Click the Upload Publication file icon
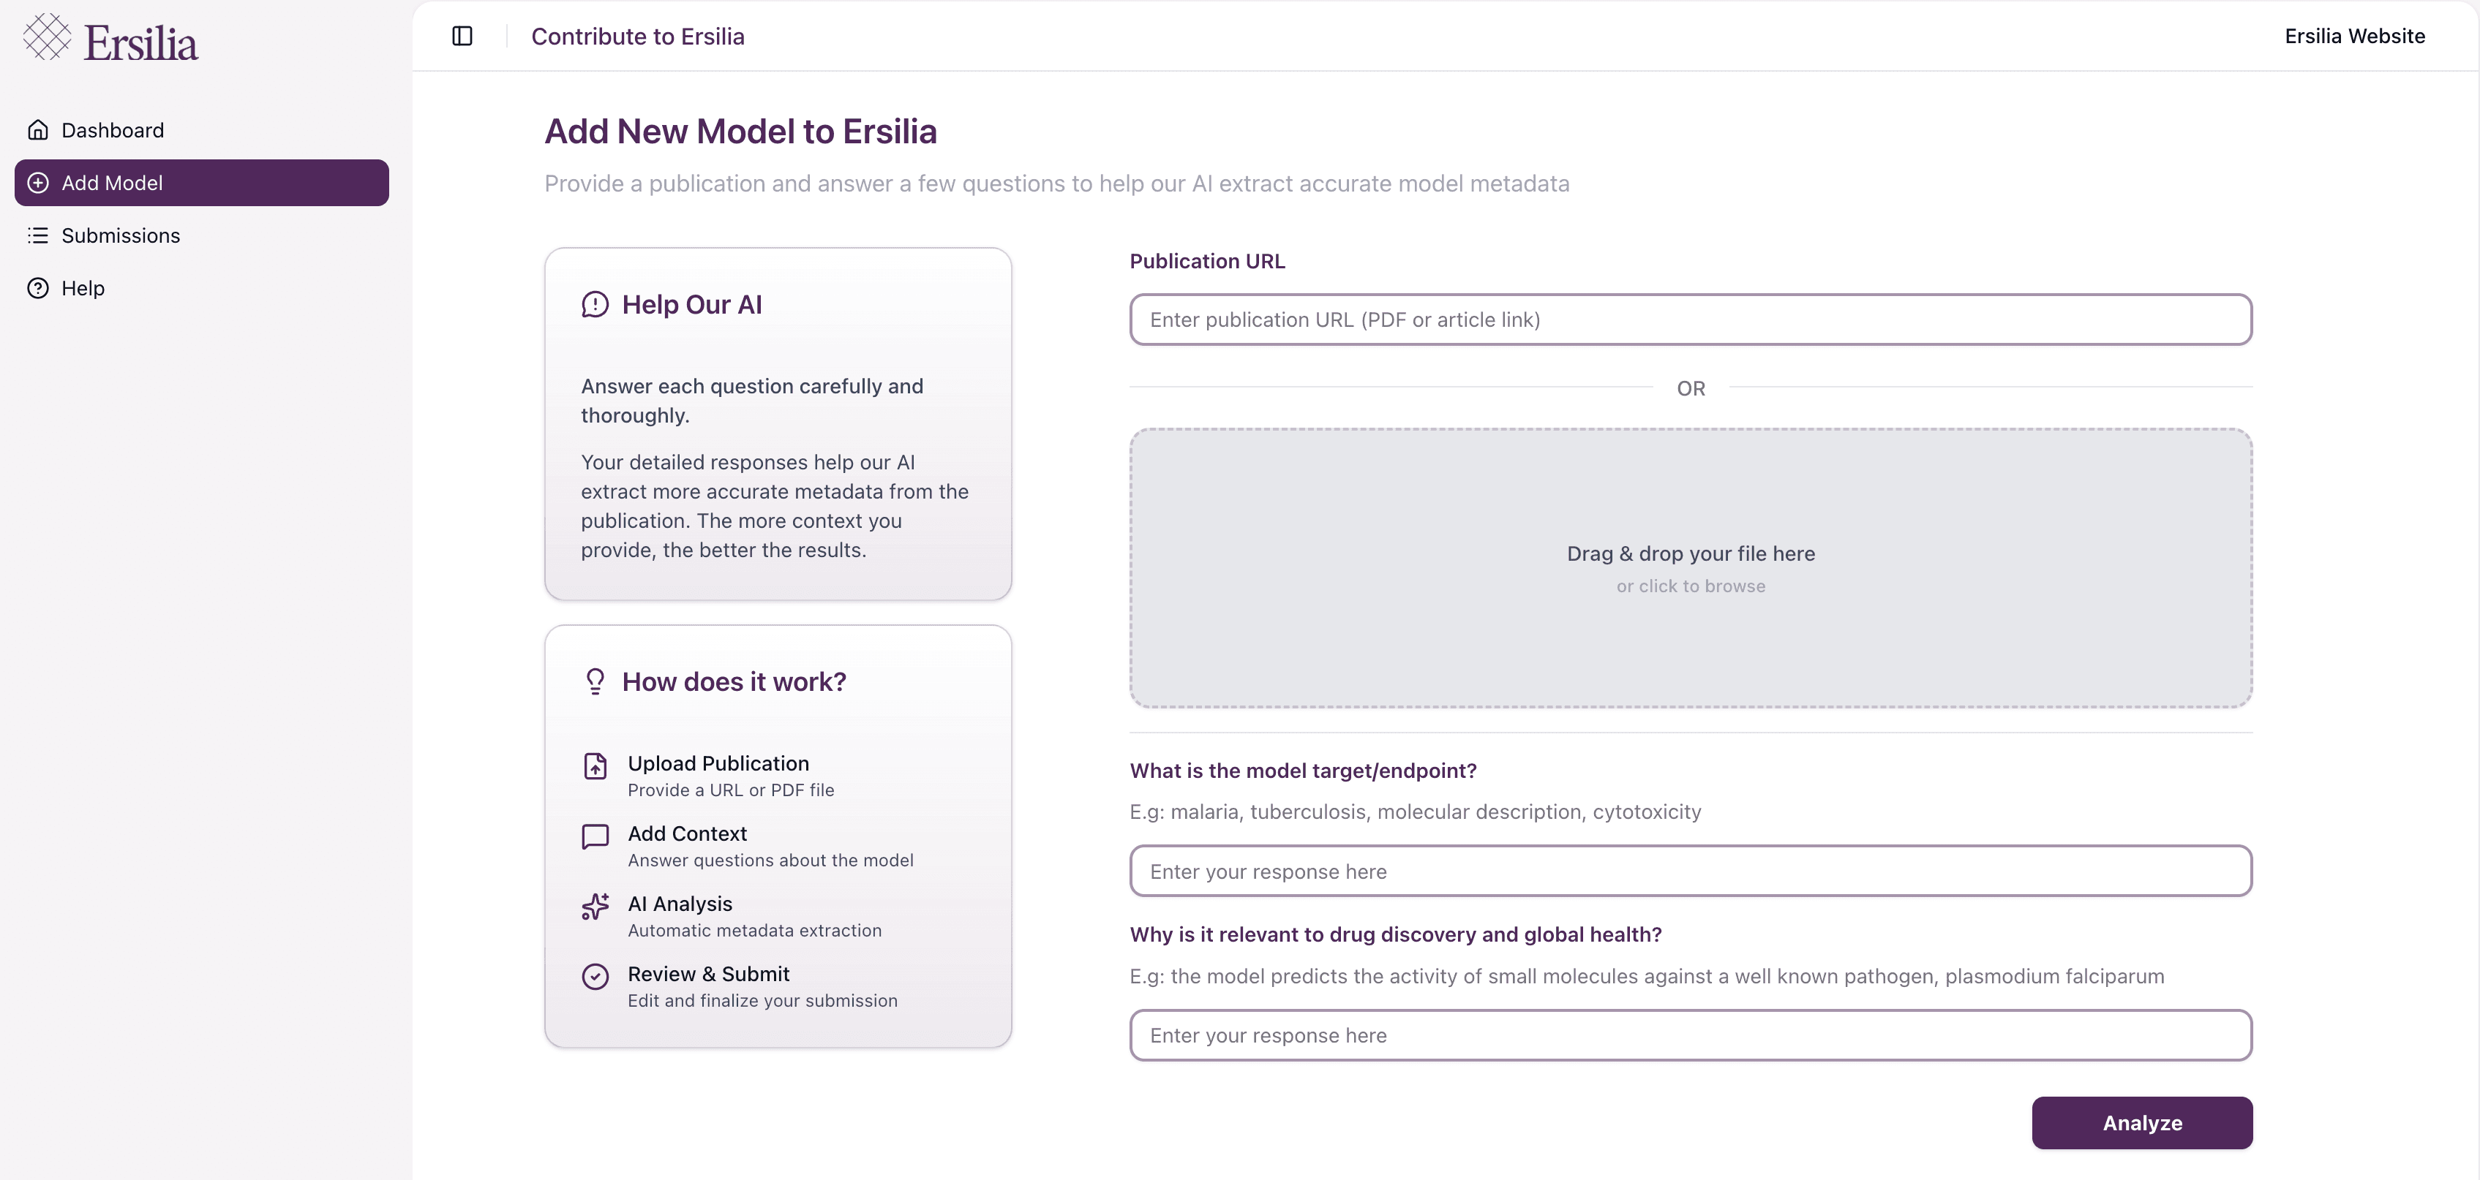The image size is (2480, 1180). [x=595, y=766]
